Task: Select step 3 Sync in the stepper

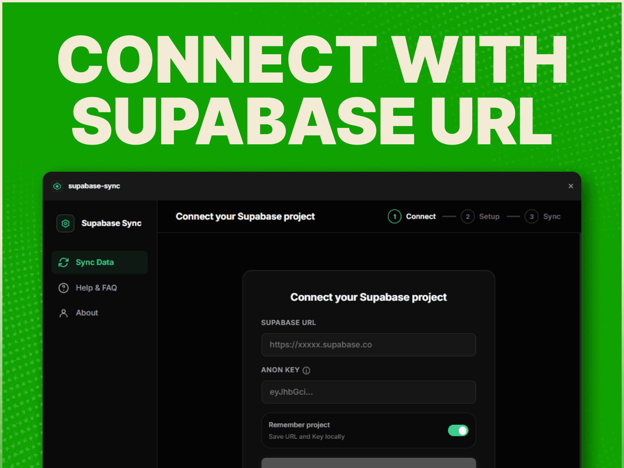Action: [542, 216]
